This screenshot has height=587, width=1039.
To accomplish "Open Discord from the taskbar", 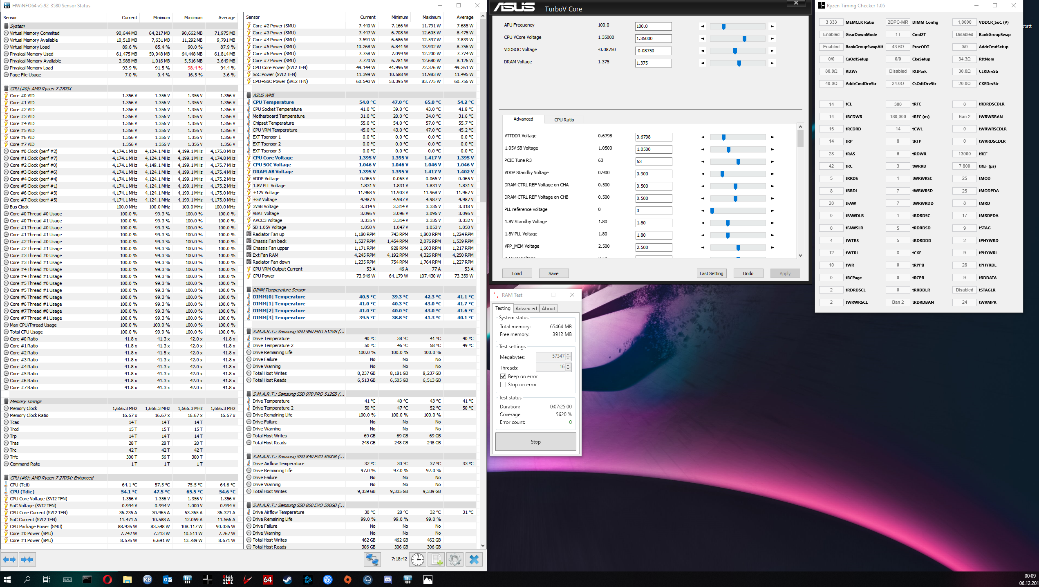I will coord(387,580).
